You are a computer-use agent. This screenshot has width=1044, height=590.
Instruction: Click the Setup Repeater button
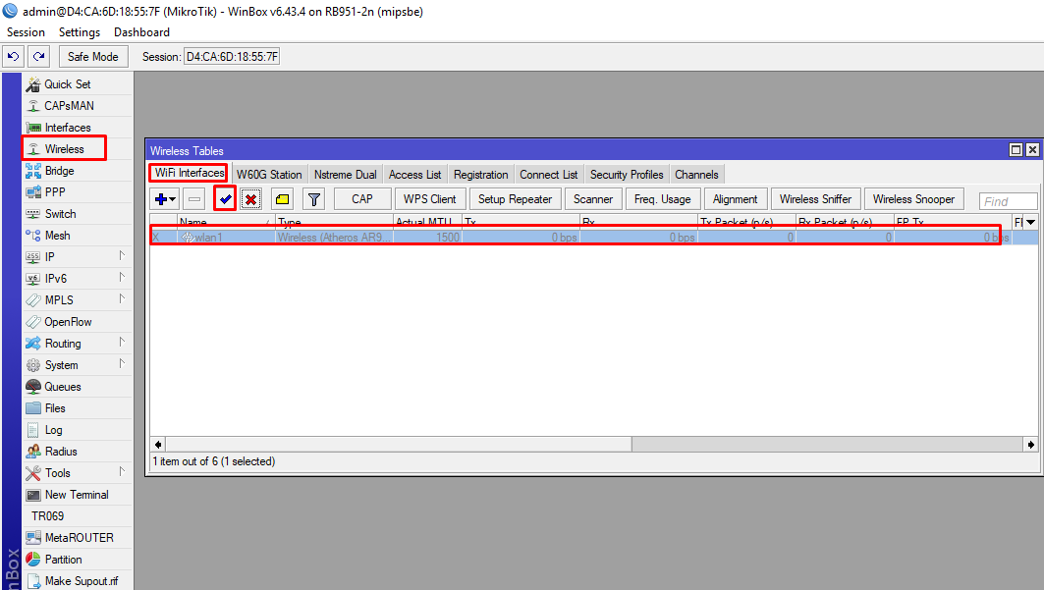(x=515, y=199)
